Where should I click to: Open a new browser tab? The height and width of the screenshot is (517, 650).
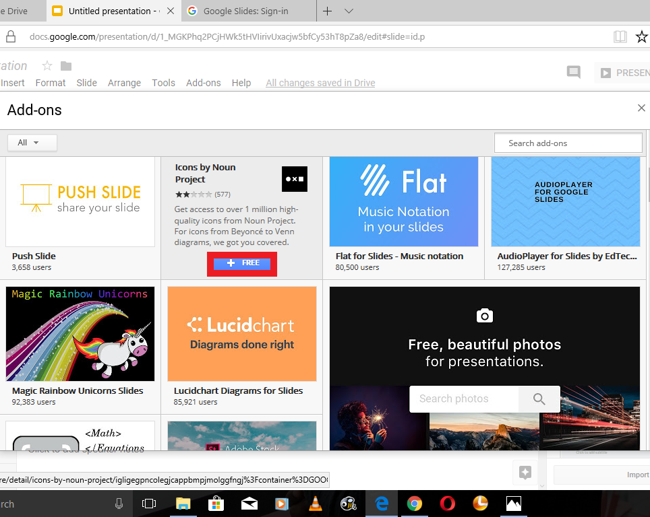328,11
